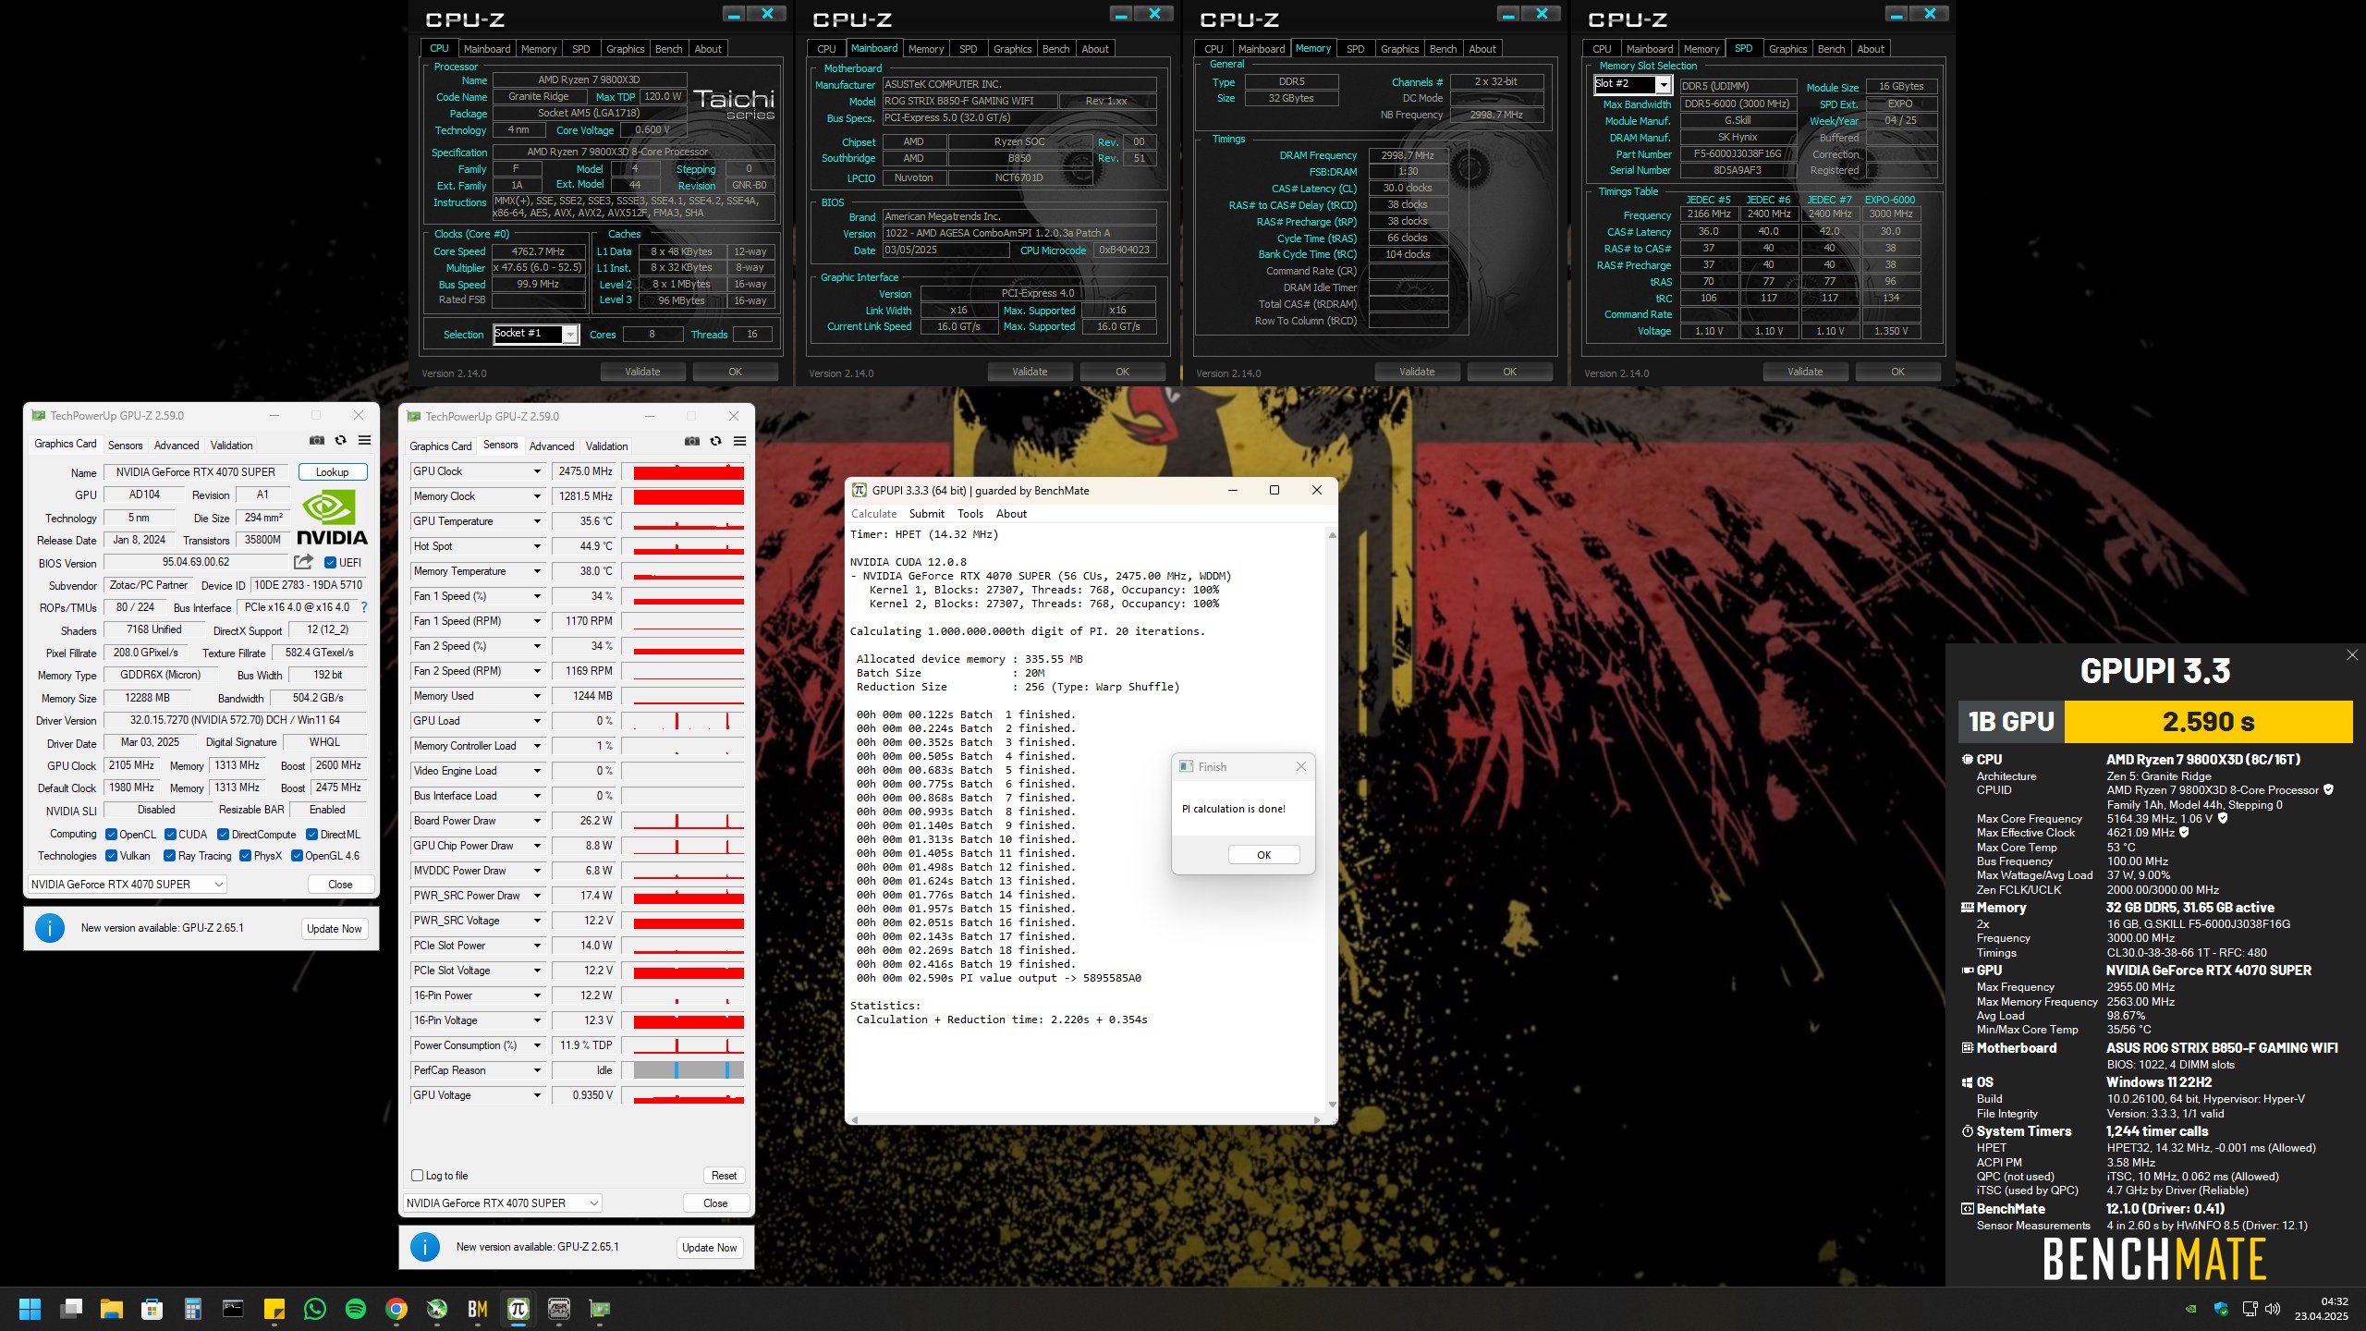Viewport: 2366px width, 1331px height.
Task: Open Command Prompt from the taskbar
Action: click(234, 1309)
